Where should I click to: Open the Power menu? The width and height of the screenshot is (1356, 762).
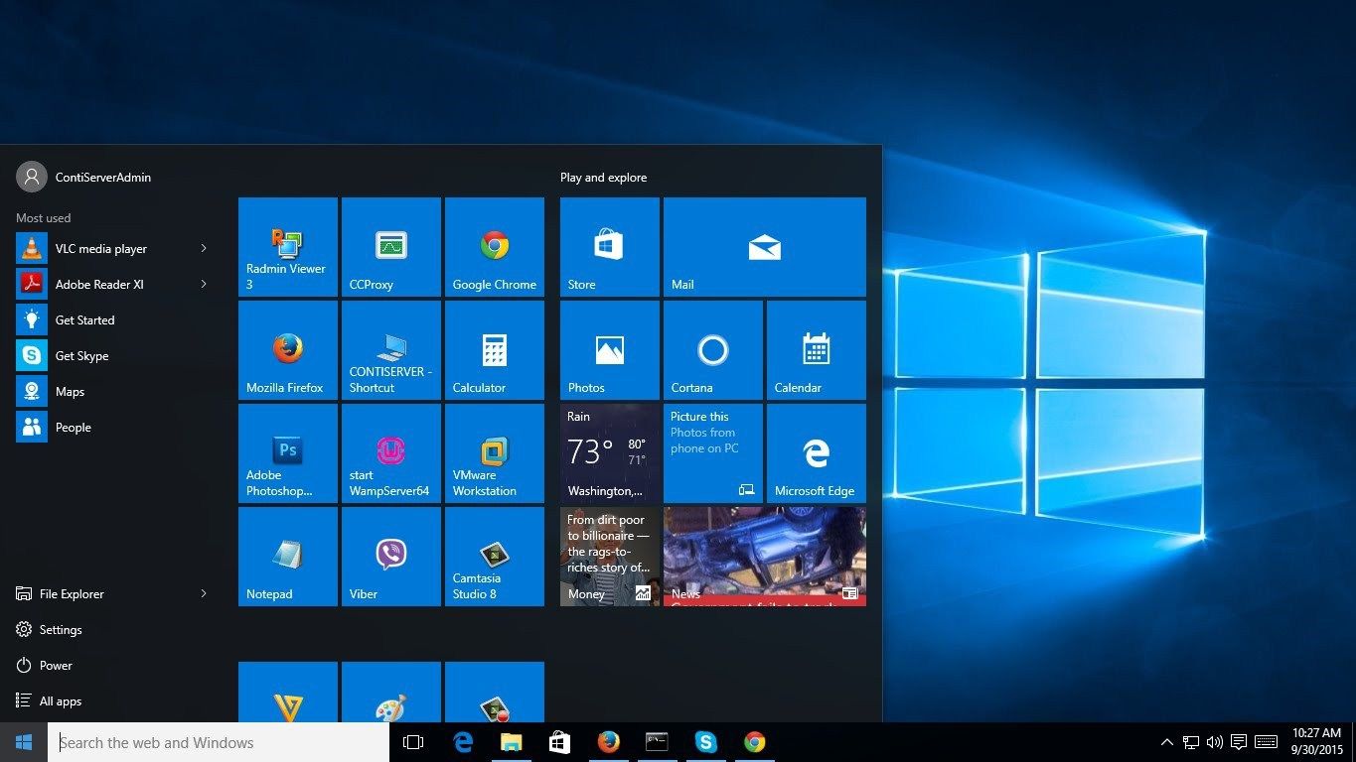(x=57, y=665)
